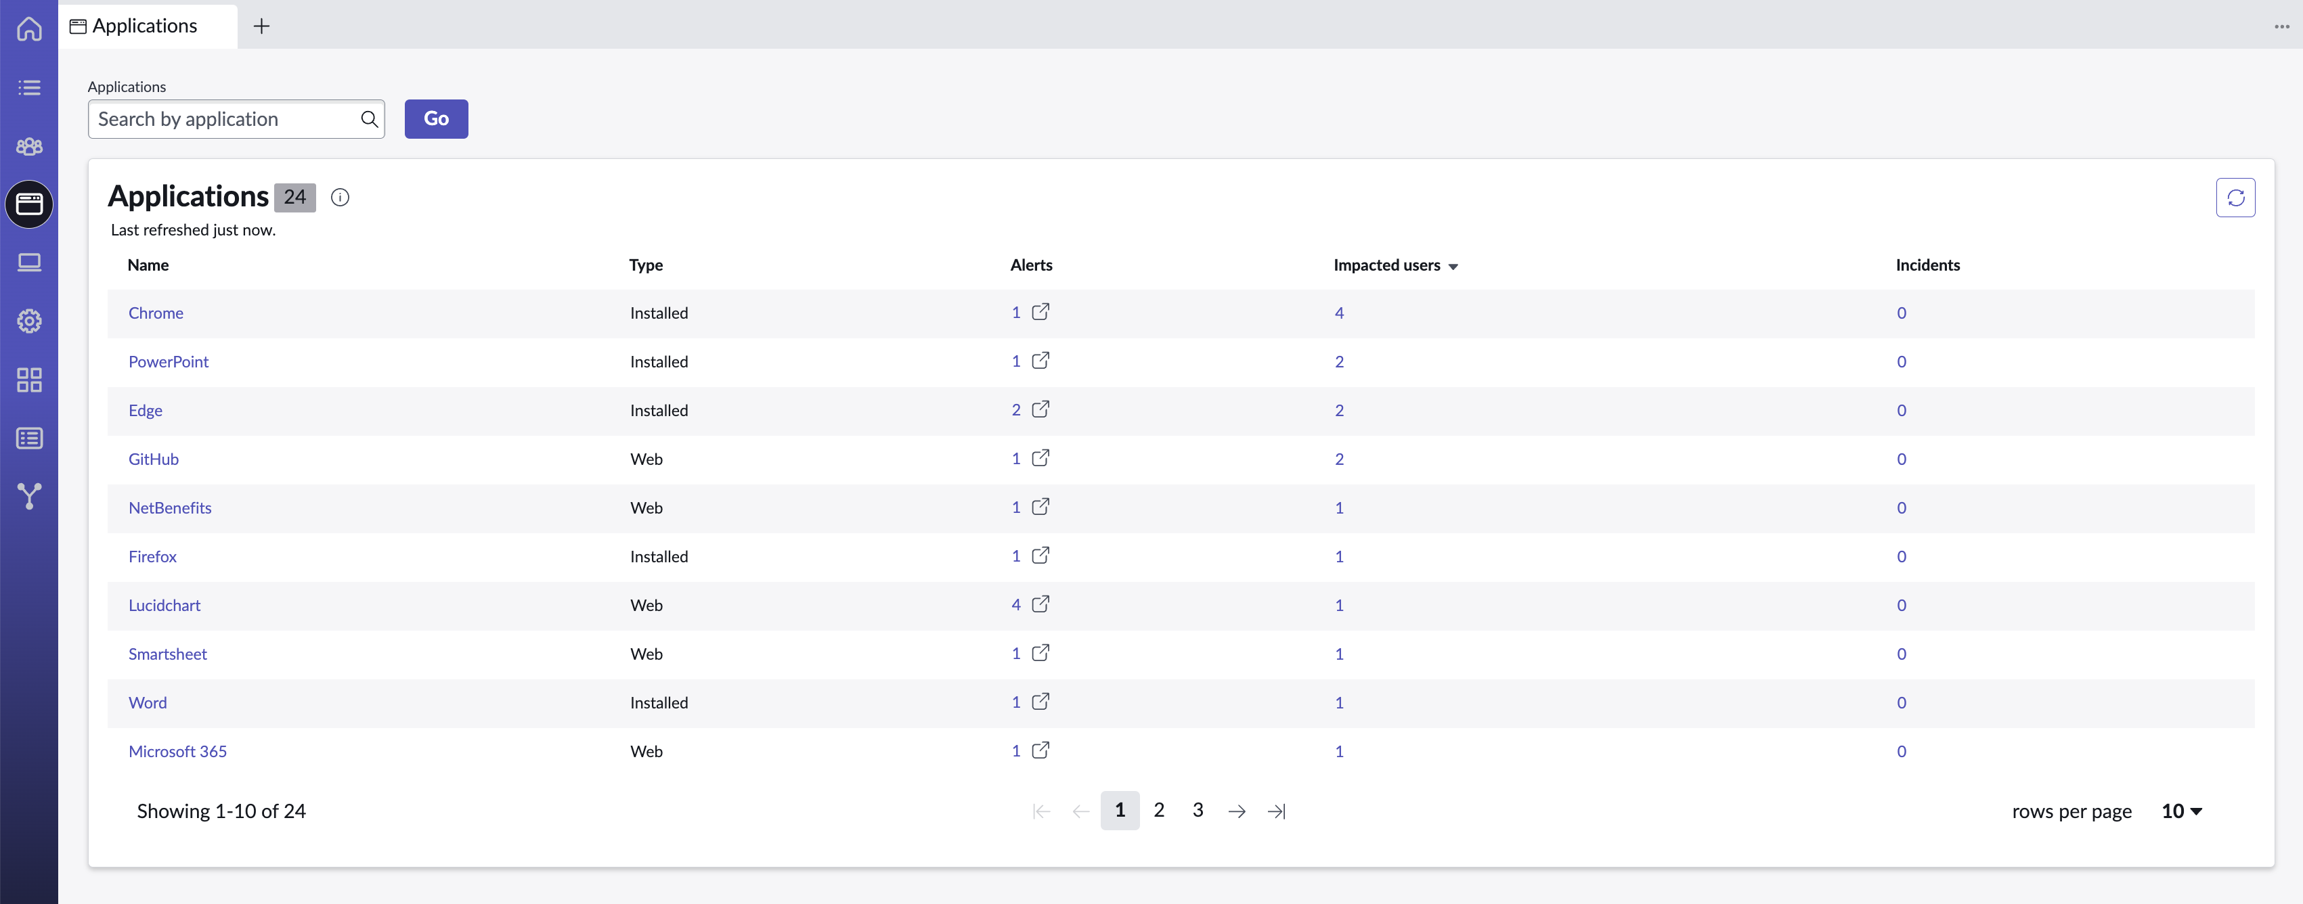2303x904 pixels.
Task: Open the settings gear sidebar icon
Action: point(28,321)
